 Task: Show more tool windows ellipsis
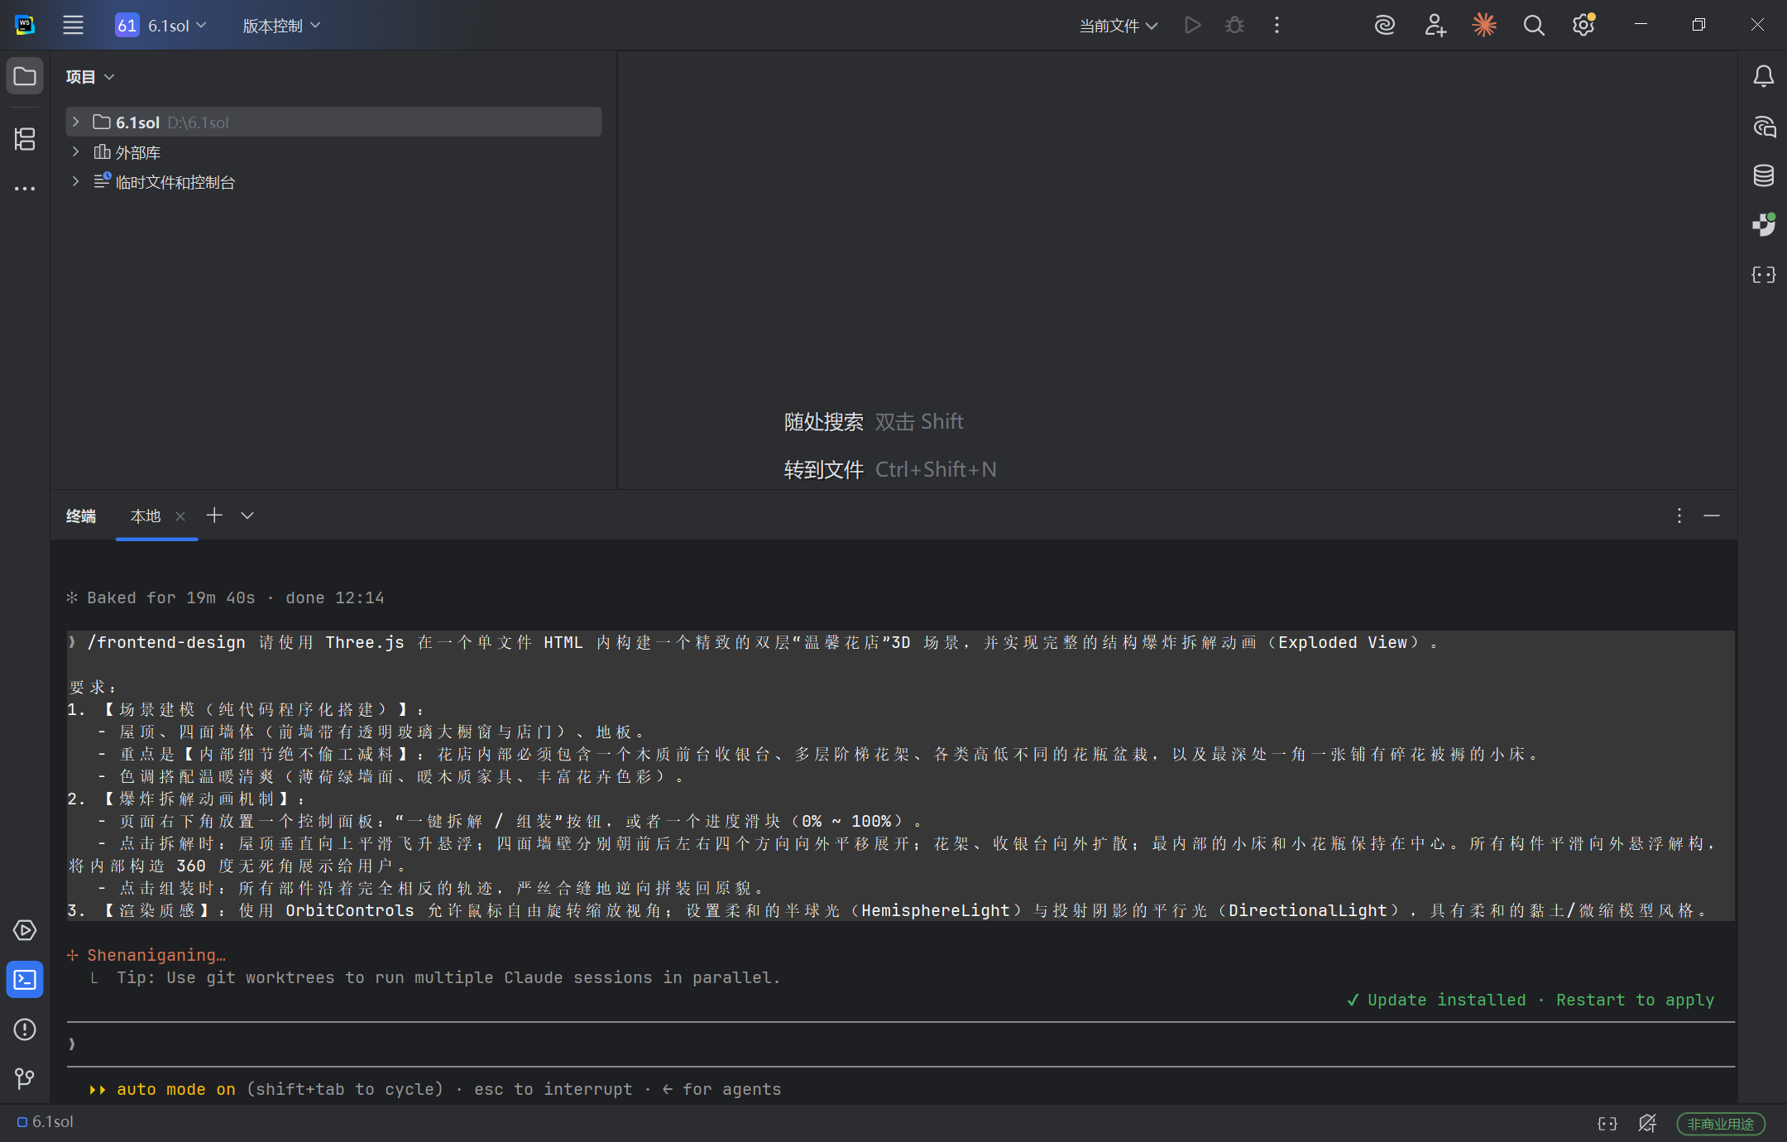[x=25, y=189]
